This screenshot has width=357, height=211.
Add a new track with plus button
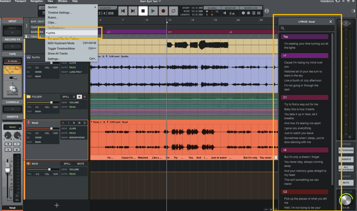point(57,205)
